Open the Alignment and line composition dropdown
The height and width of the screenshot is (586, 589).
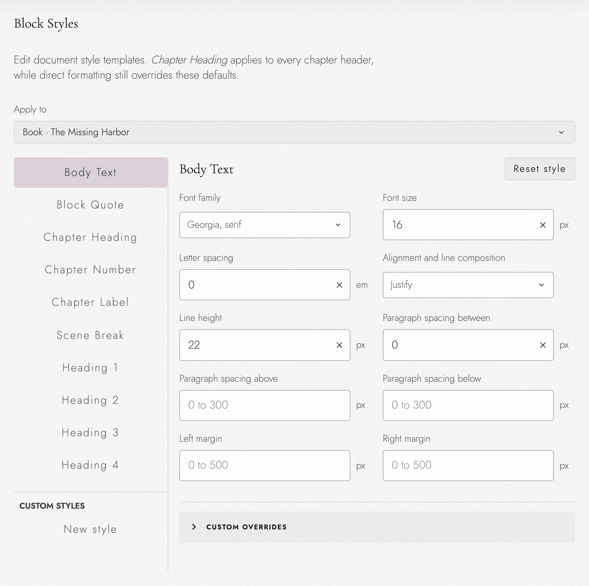[468, 285]
